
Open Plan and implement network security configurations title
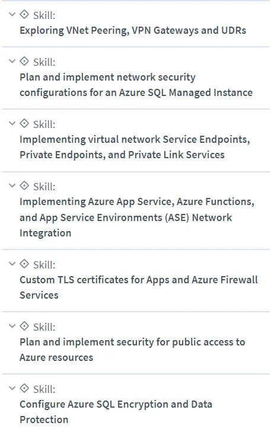tap(136, 85)
